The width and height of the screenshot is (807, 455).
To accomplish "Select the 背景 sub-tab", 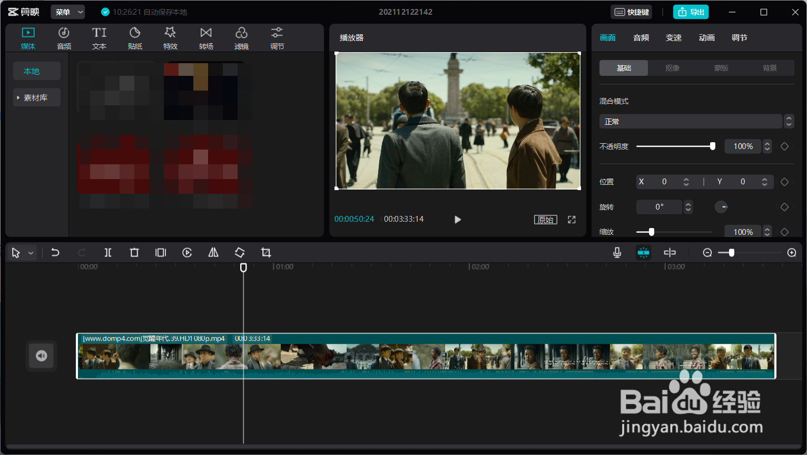I will [x=770, y=68].
